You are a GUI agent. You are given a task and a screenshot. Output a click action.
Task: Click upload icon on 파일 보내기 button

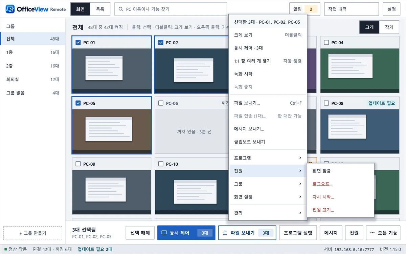pos(225,233)
